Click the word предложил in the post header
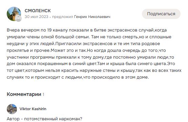188x122 pixels. tap(62, 17)
